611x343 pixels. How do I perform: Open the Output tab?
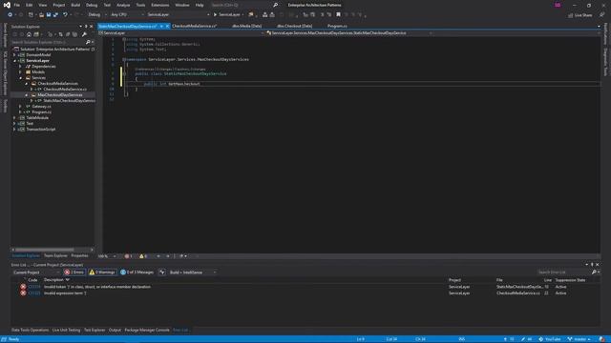click(115, 330)
